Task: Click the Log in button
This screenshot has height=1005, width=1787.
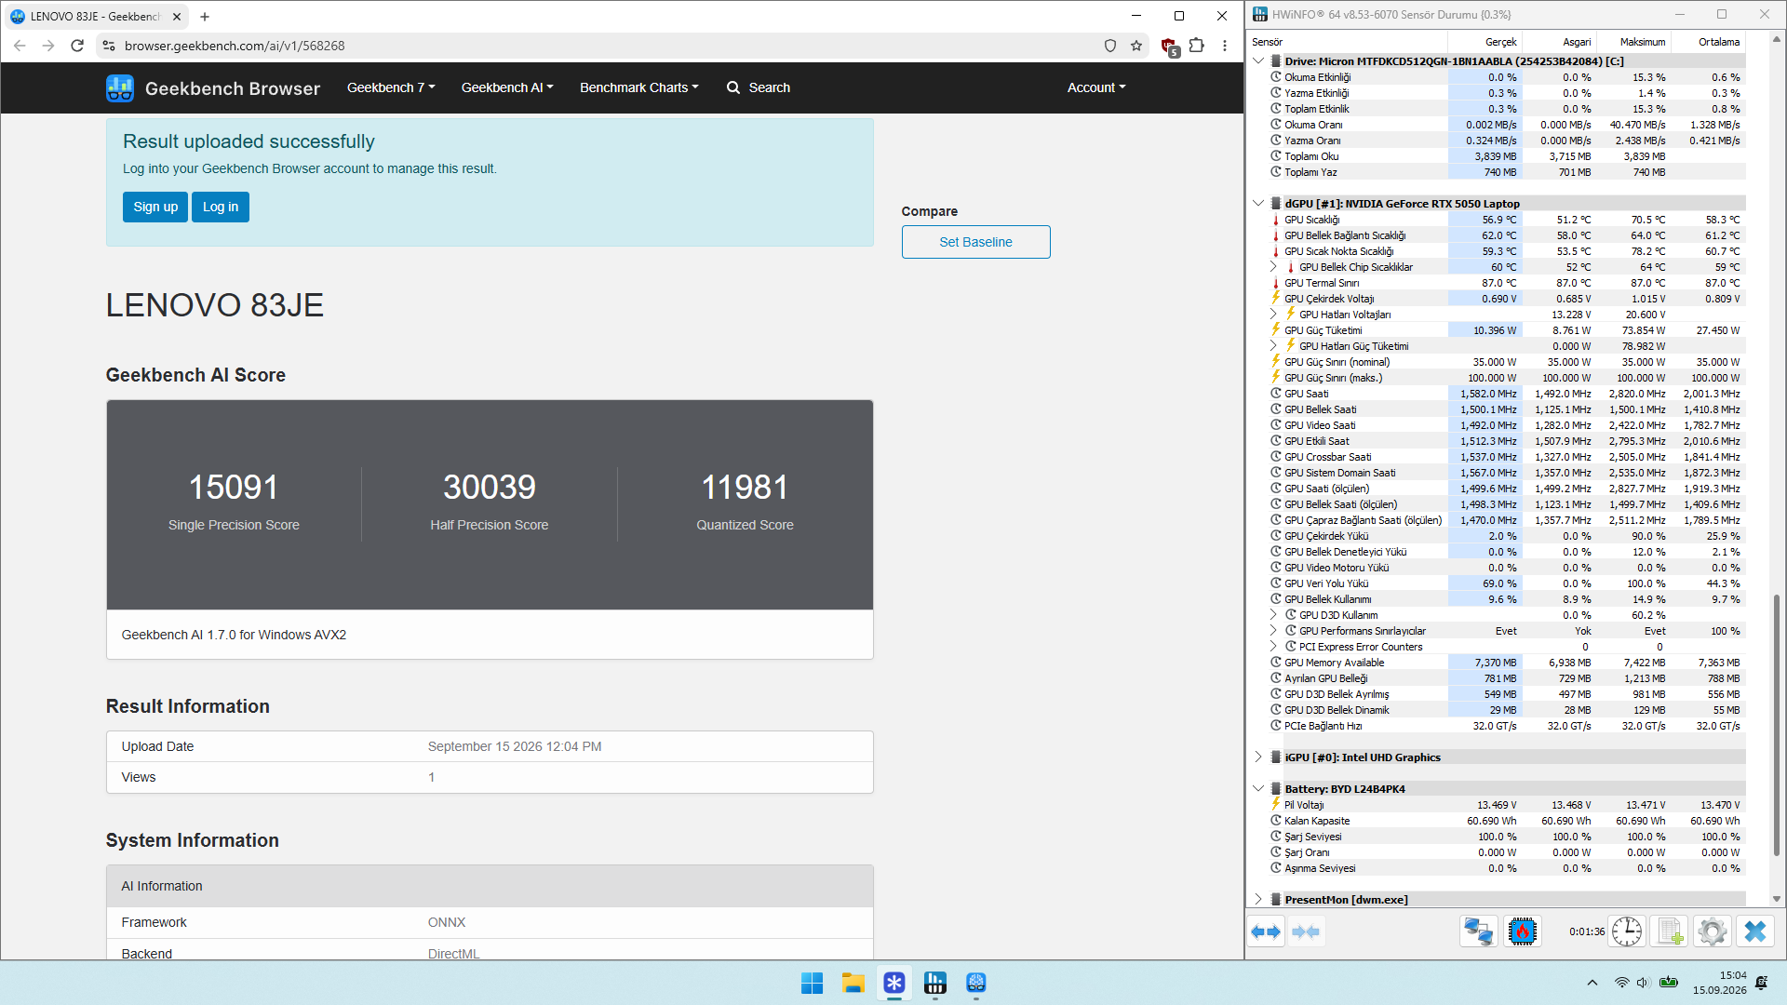Action: [221, 207]
